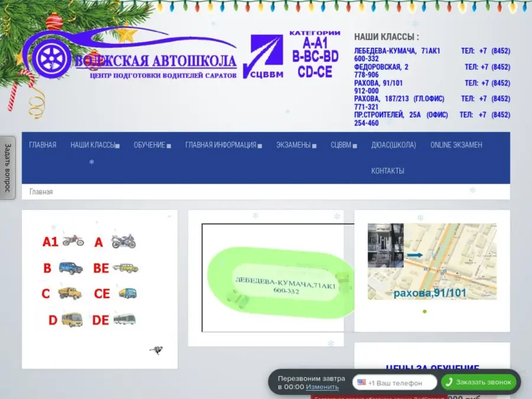The width and height of the screenshot is (532, 399).
Task: Choose the BE car with trailer icon
Action: pos(125,268)
